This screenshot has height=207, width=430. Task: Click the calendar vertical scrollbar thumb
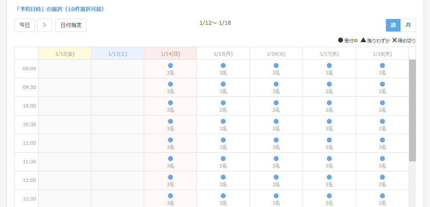[412, 110]
